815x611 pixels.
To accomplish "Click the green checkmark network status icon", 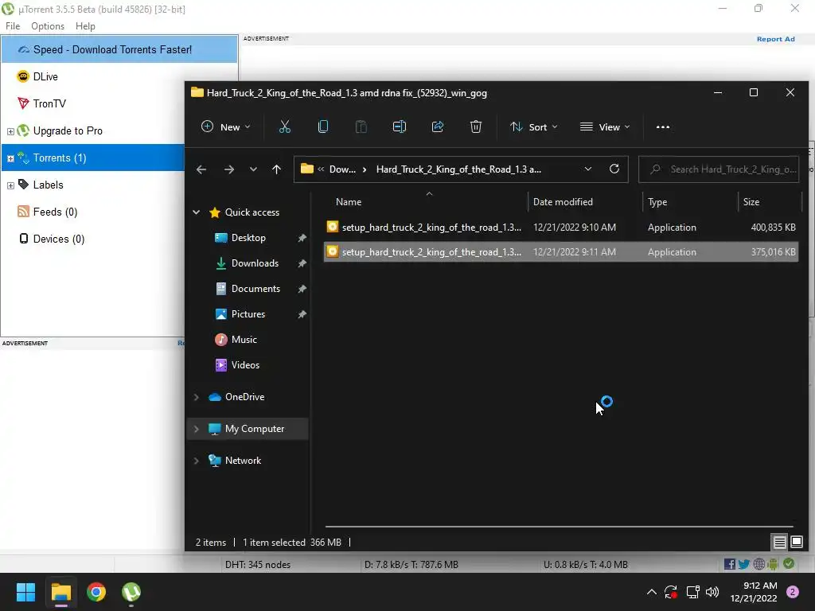I will [x=789, y=564].
